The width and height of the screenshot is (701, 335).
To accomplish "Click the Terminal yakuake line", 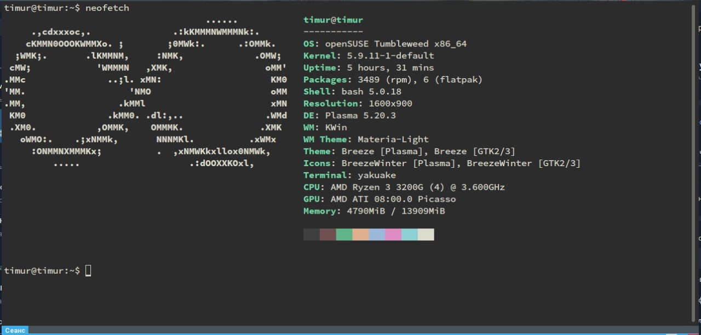I will [349, 175].
